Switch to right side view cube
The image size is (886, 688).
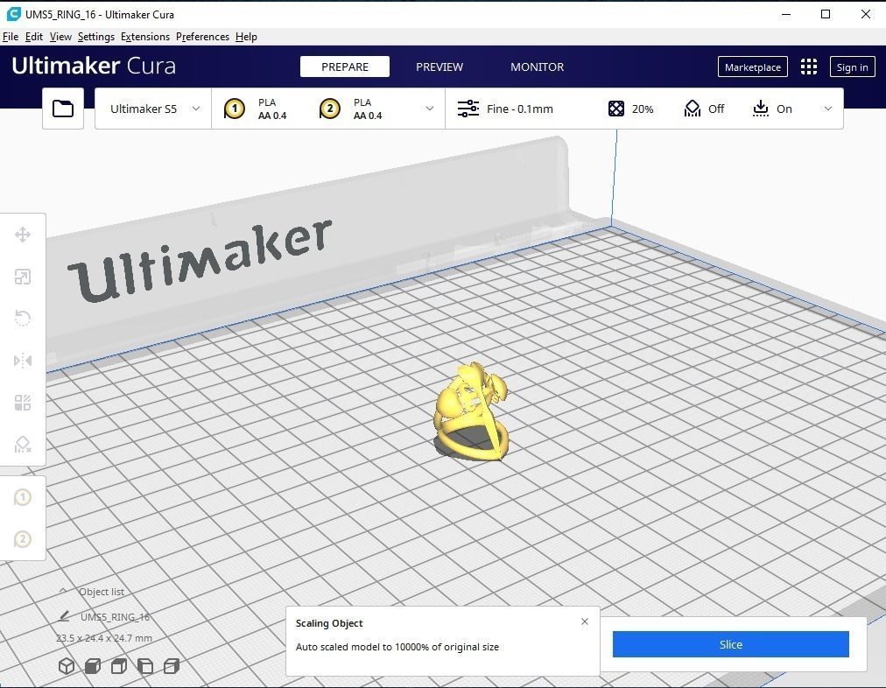[172, 666]
